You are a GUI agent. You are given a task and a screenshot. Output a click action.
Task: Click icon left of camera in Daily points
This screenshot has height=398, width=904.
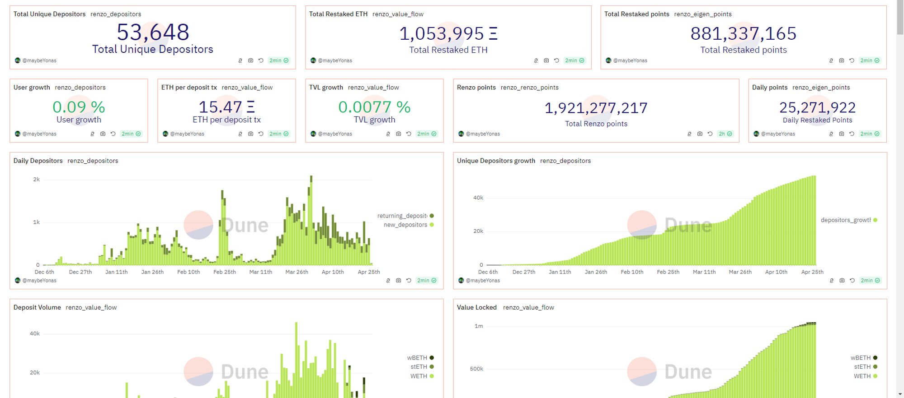831,134
